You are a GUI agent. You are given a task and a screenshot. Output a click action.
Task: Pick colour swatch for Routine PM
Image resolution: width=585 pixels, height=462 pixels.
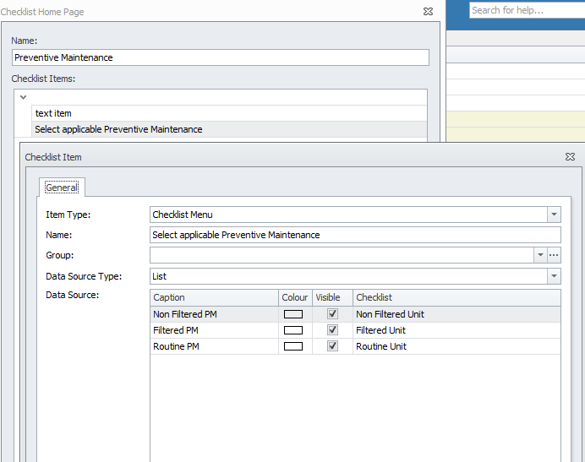pos(293,346)
